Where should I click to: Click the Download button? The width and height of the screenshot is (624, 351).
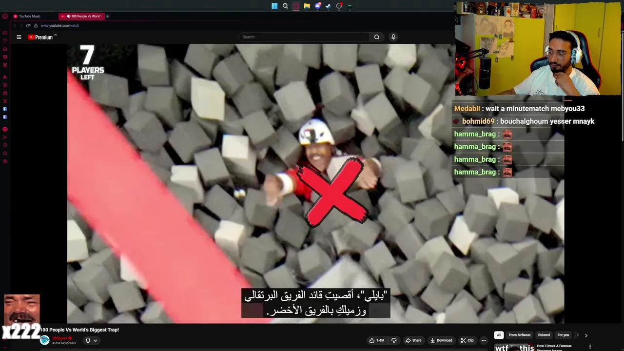(x=441, y=340)
